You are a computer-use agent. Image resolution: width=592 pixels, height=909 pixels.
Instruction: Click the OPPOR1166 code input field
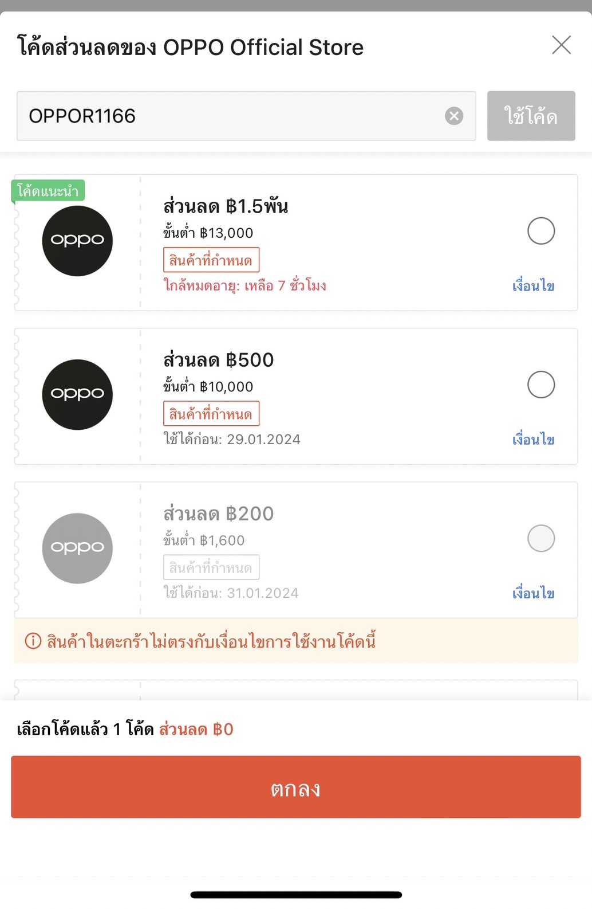coord(229,116)
